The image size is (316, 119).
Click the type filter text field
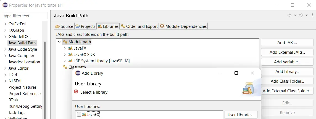24,16
